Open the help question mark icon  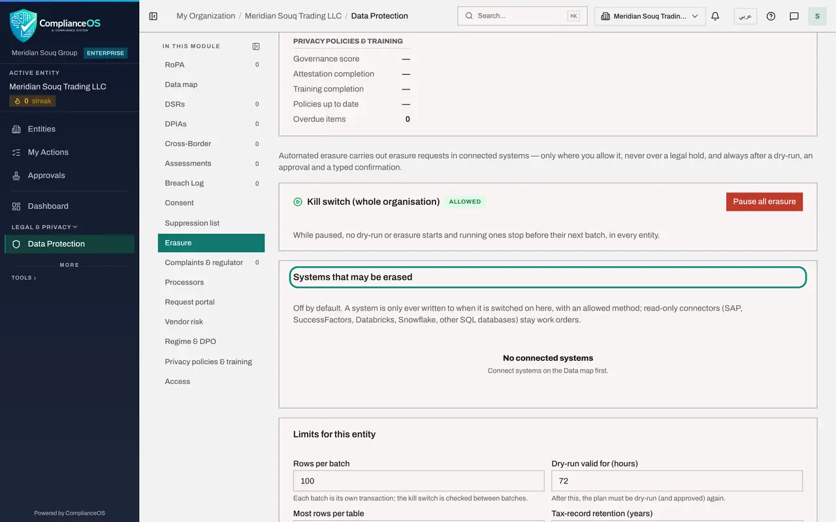pyautogui.click(x=771, y=16)
